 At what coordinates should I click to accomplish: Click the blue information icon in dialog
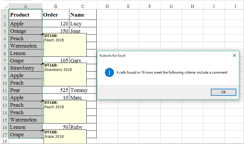[x=109, y=72]
